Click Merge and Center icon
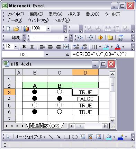This screenshot has width=136, height=149. (x=66, y=47)
